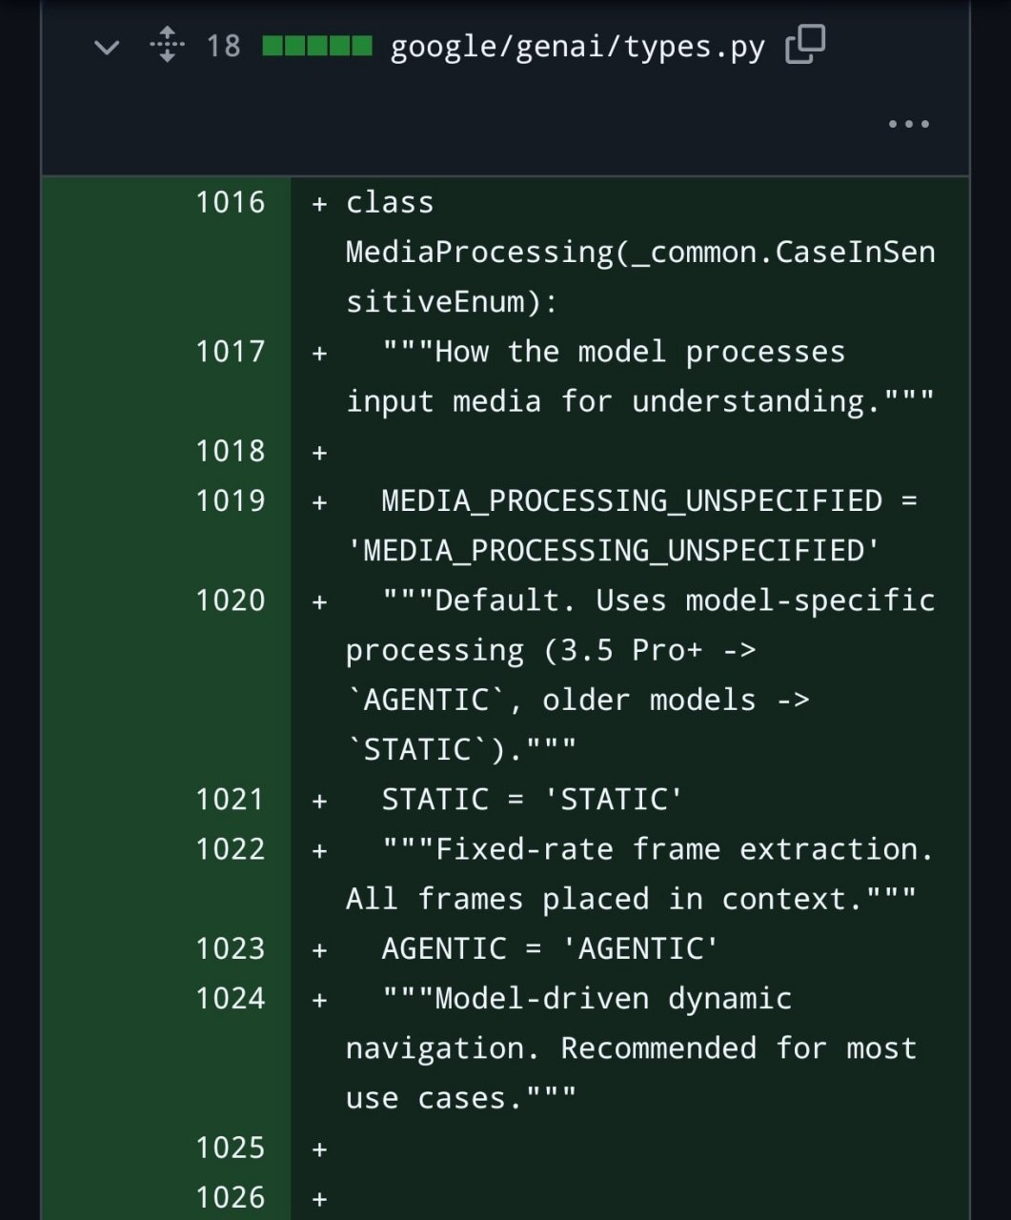
Task: Click the plus marker on line 1026
Action: pyautogui.click(x=320, y=1199)
